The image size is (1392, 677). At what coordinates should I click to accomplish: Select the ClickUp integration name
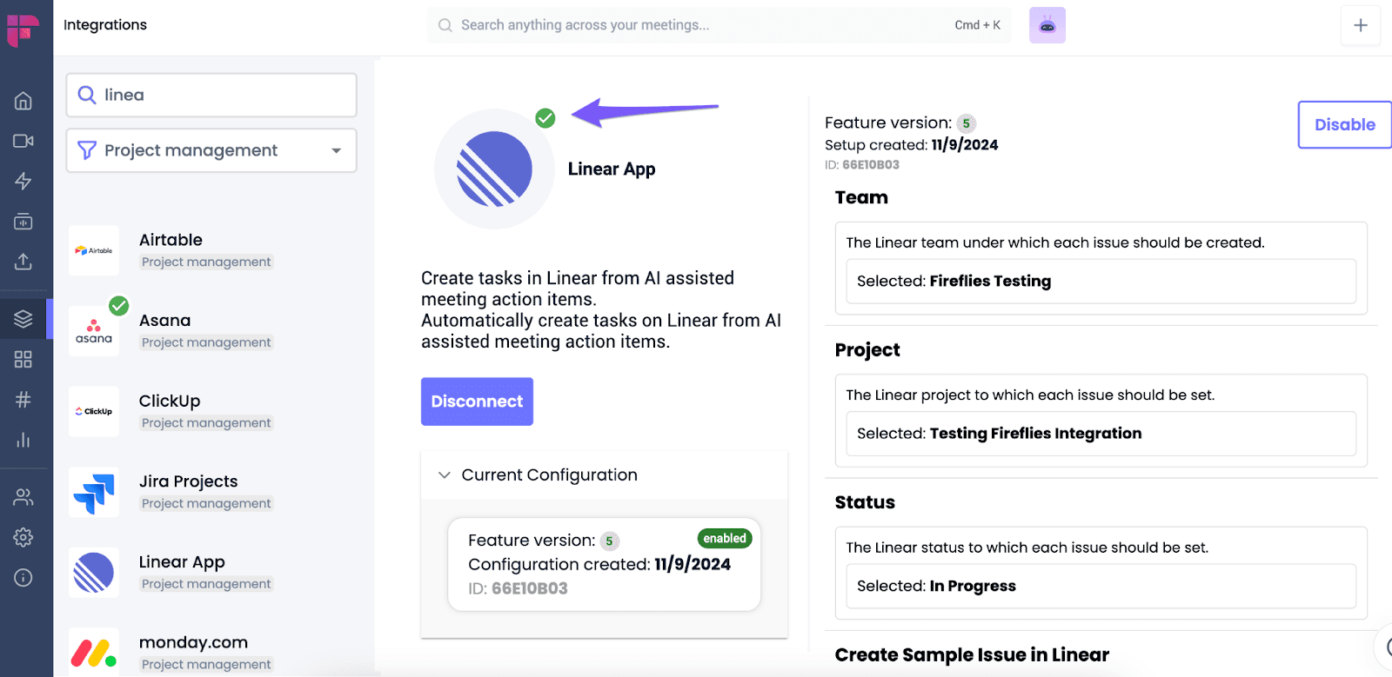click(x=170, y=401)
